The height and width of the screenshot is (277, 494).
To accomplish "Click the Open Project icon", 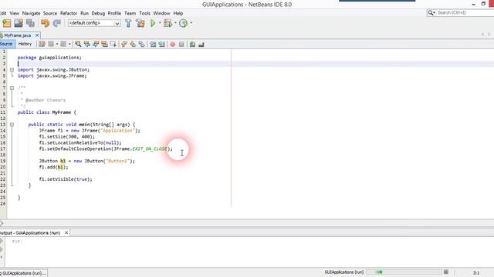I will click(x=19, y=23).
